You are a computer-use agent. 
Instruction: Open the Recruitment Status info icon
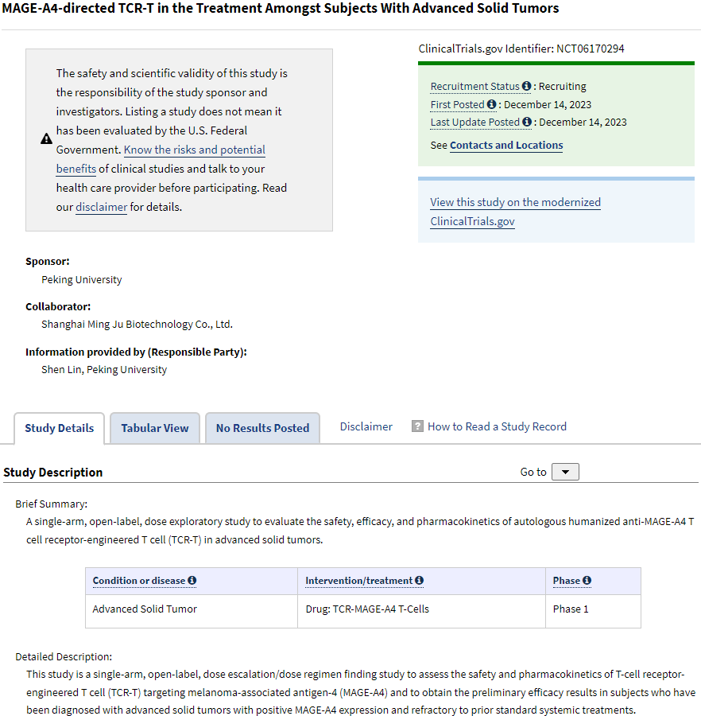click(x=526, y=86)
